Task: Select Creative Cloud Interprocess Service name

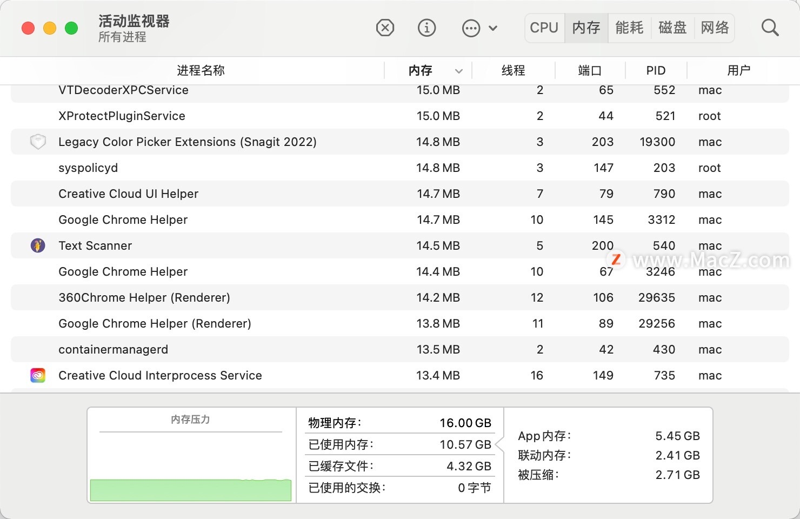Action: (160, 375)
